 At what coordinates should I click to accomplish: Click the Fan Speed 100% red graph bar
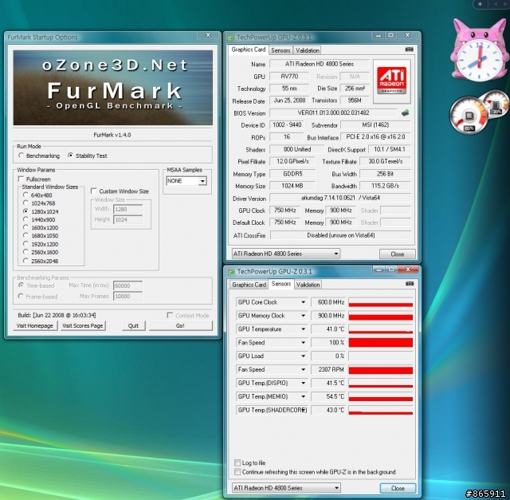click(x=381, y=342)
